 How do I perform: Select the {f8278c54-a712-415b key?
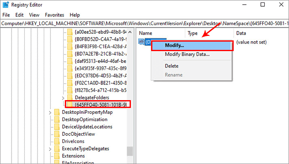tap(101, 90)
